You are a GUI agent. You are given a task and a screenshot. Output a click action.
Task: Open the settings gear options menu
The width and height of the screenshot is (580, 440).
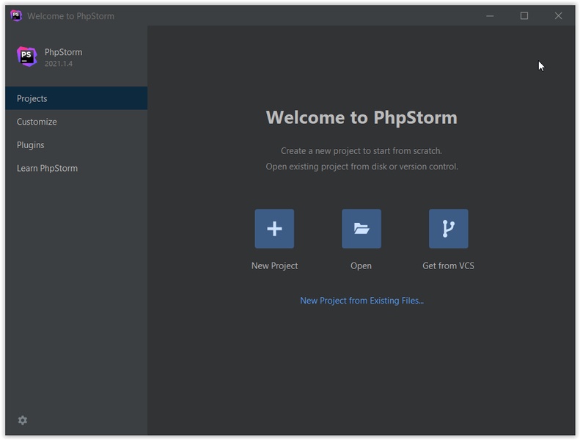[x=23, y=420]
